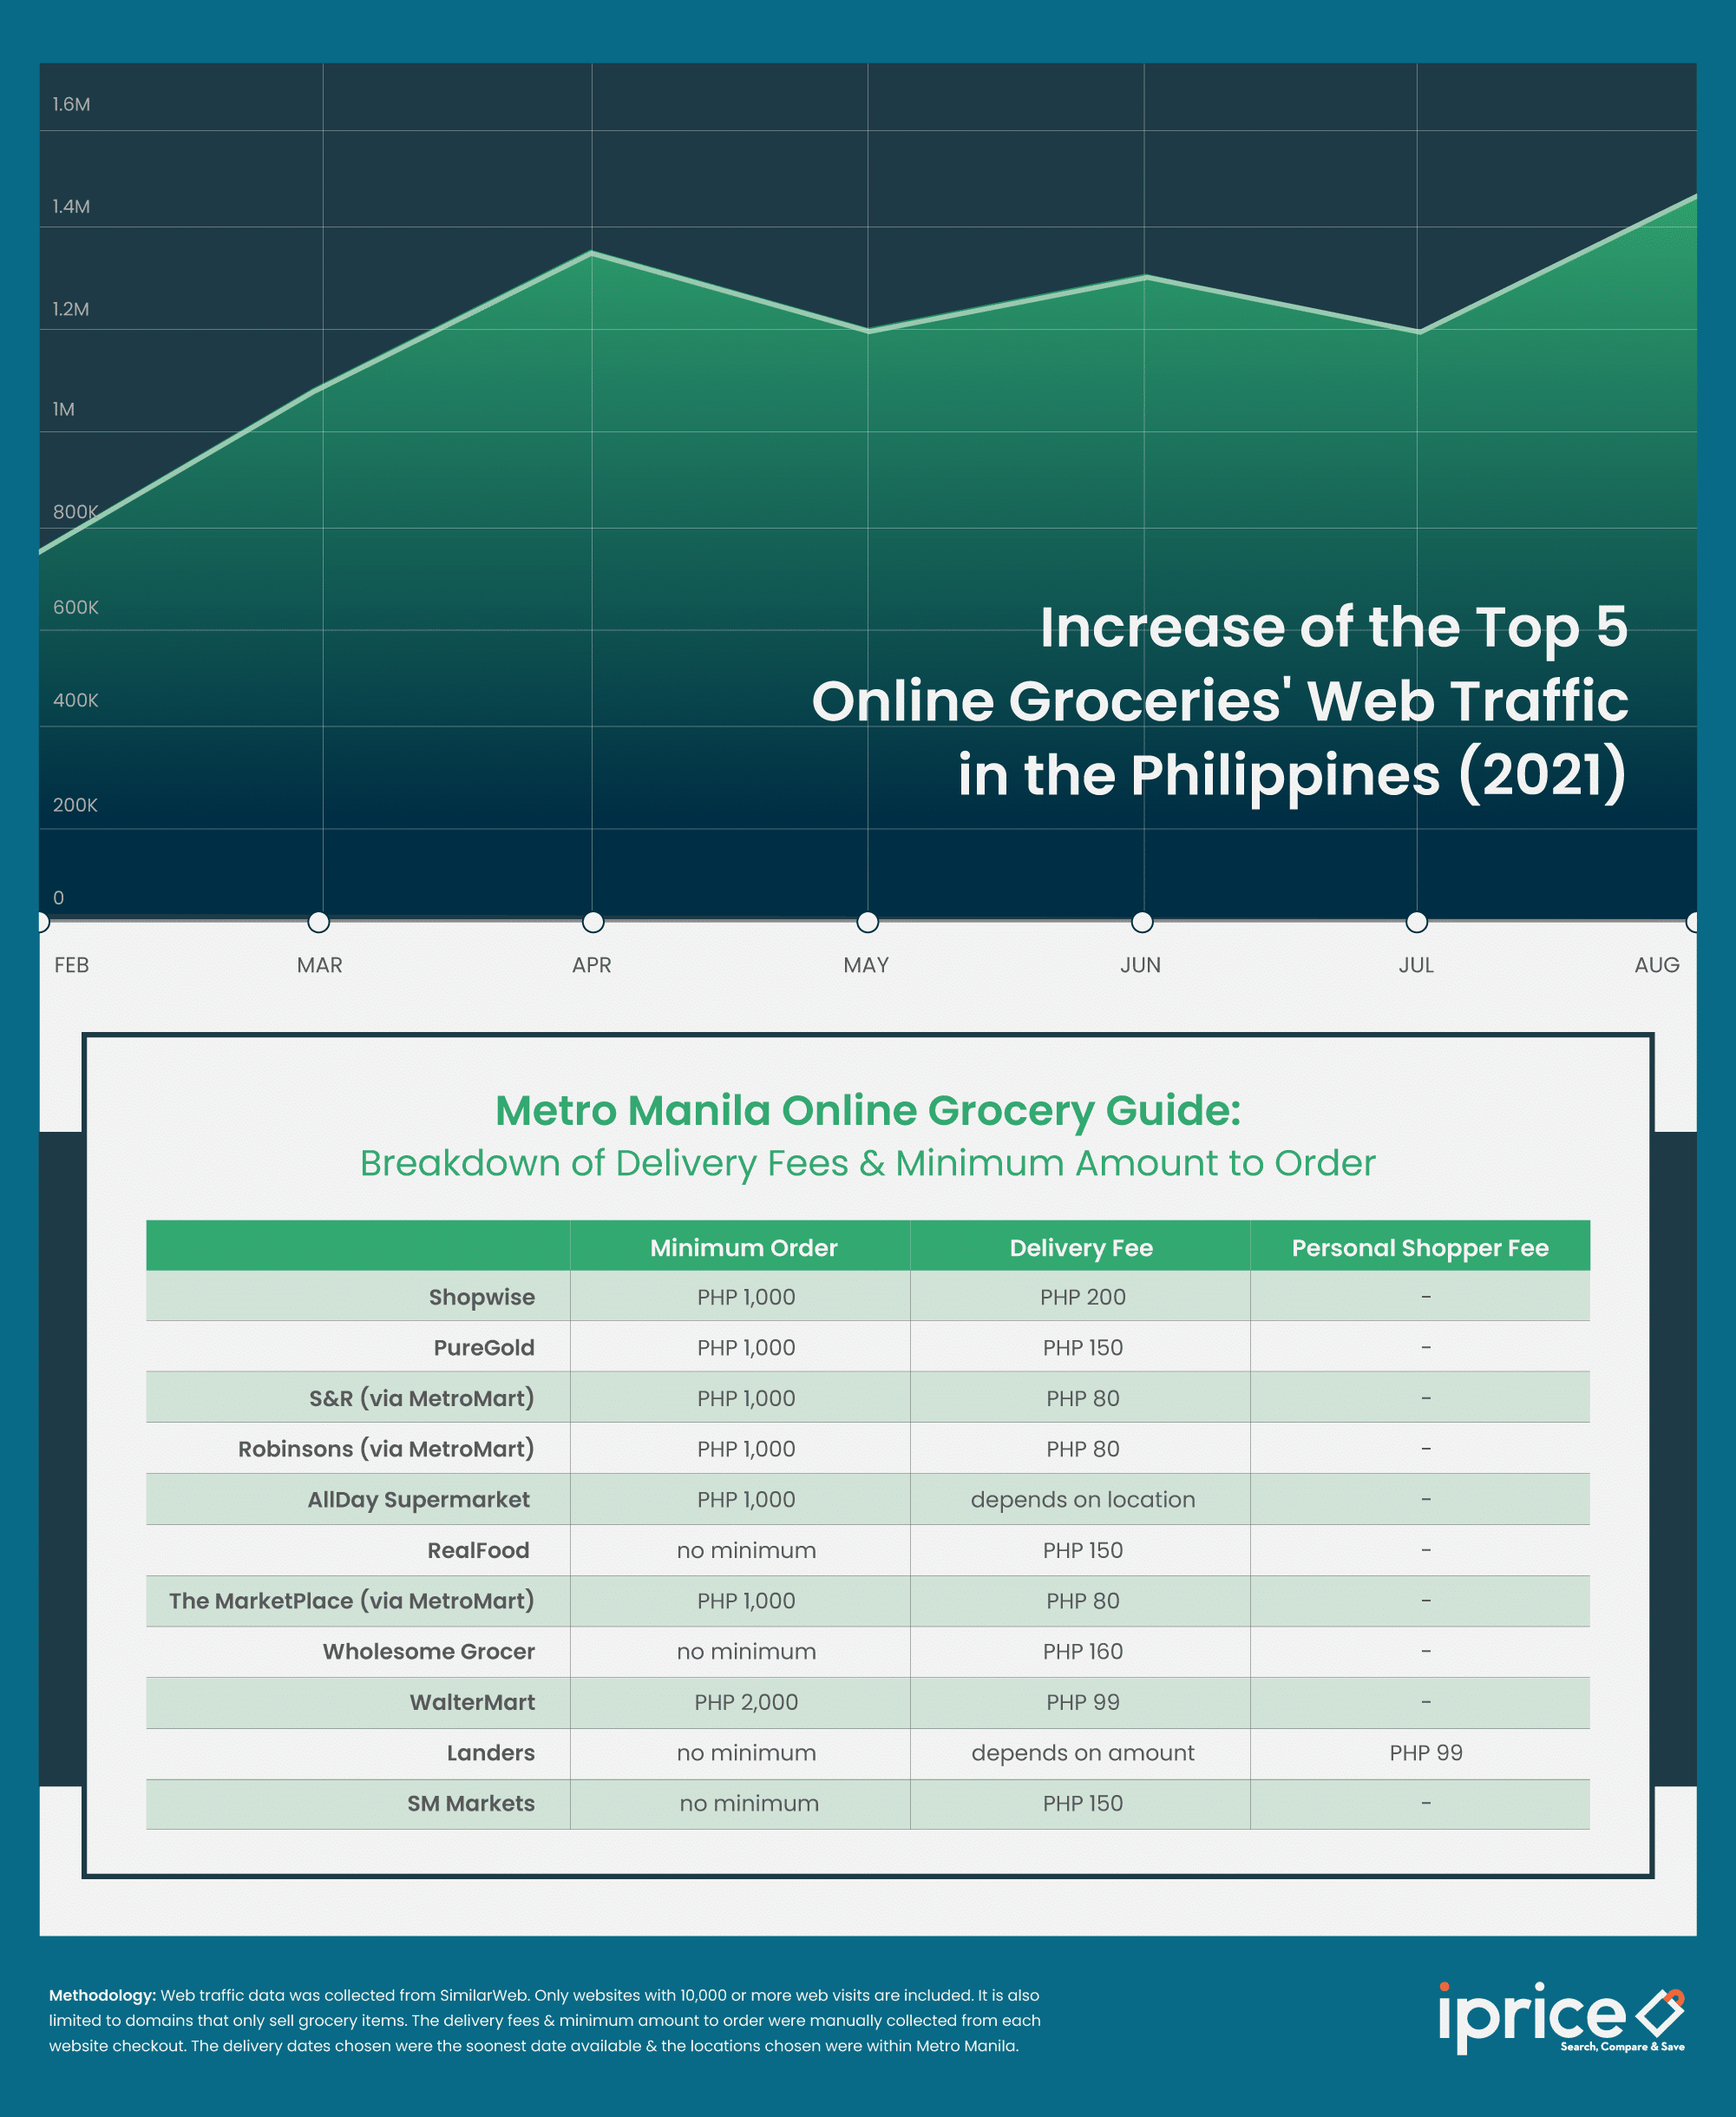This screenshot has height=2117, width=1736.
Task: Click the 1.6M y-axis label
Action: [71, 104]
